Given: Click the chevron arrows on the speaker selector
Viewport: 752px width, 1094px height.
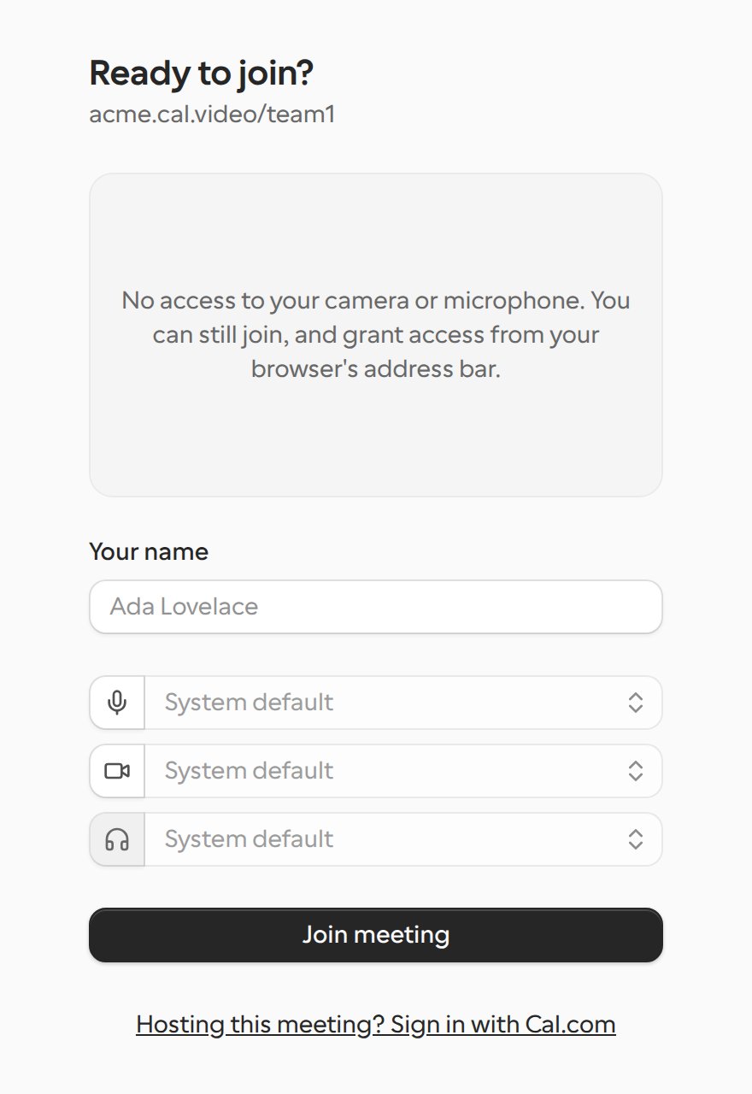Looking at the screenshot, I should (635, 839).
